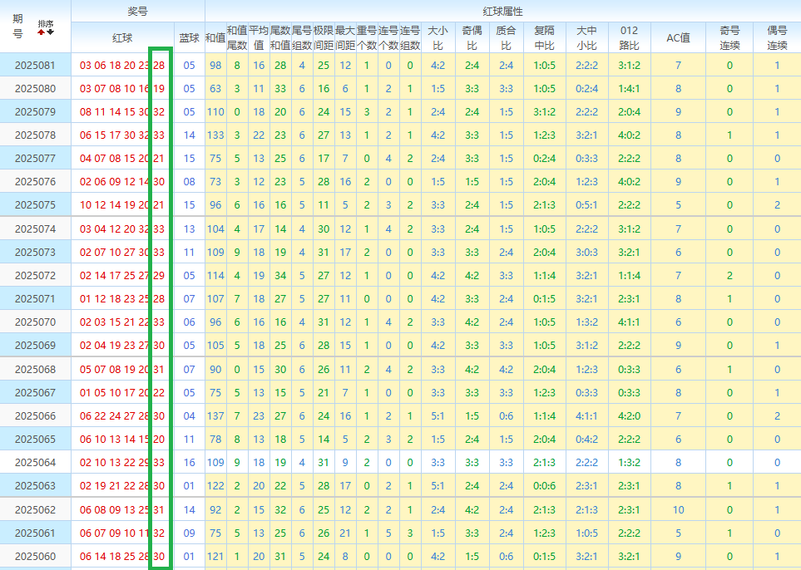801x570 pixels.
Task: Click the 大小比 column header
Action: (438, 37)
